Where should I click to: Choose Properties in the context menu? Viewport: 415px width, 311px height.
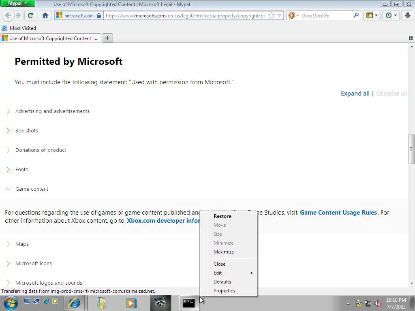point(224,291)
